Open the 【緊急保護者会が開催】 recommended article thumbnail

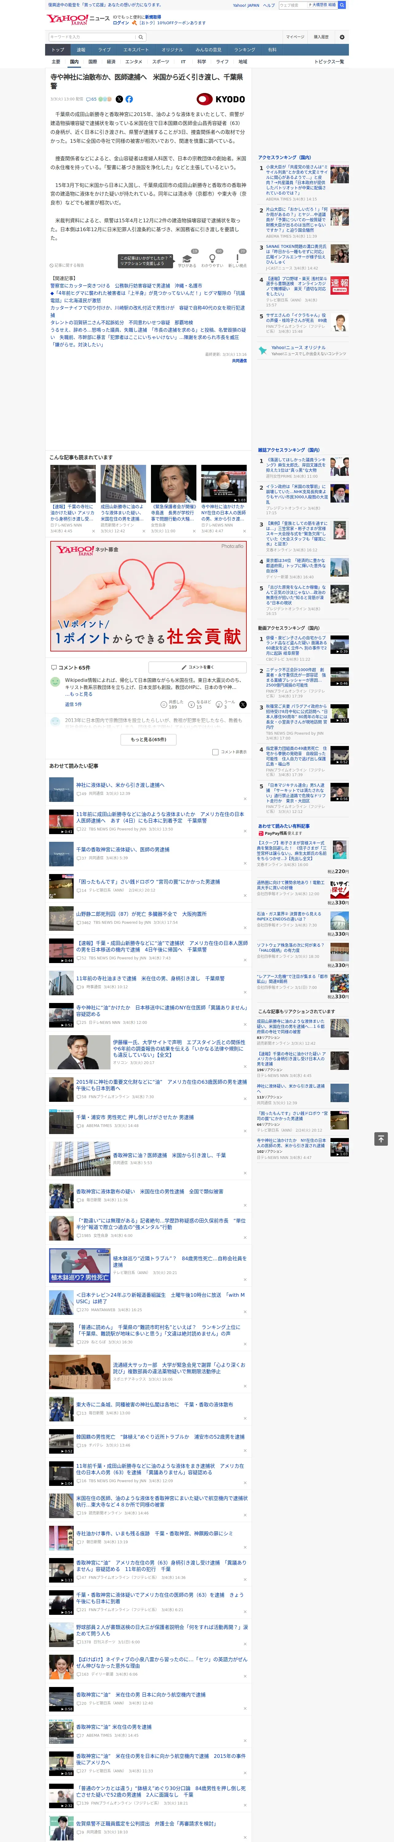pyautogui.click(x=174, y=484)
